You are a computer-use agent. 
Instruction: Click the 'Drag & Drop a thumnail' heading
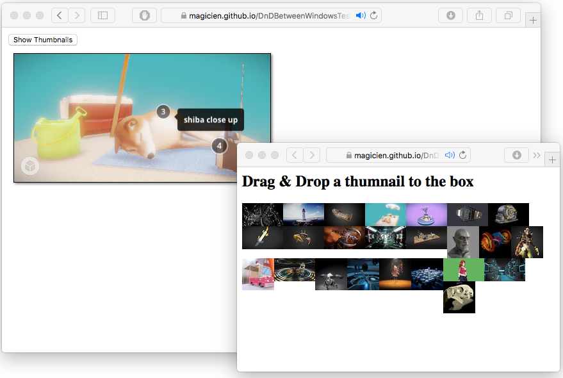357,181
